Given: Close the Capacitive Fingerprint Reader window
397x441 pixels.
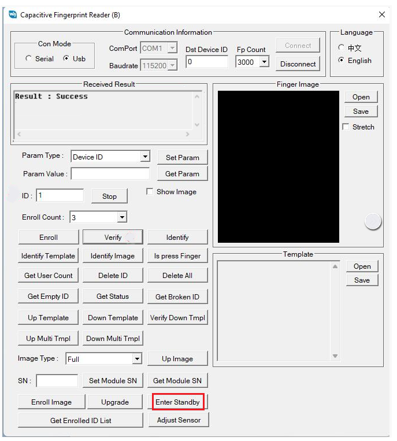Looking at the screenshot, I should coord(382,14).
